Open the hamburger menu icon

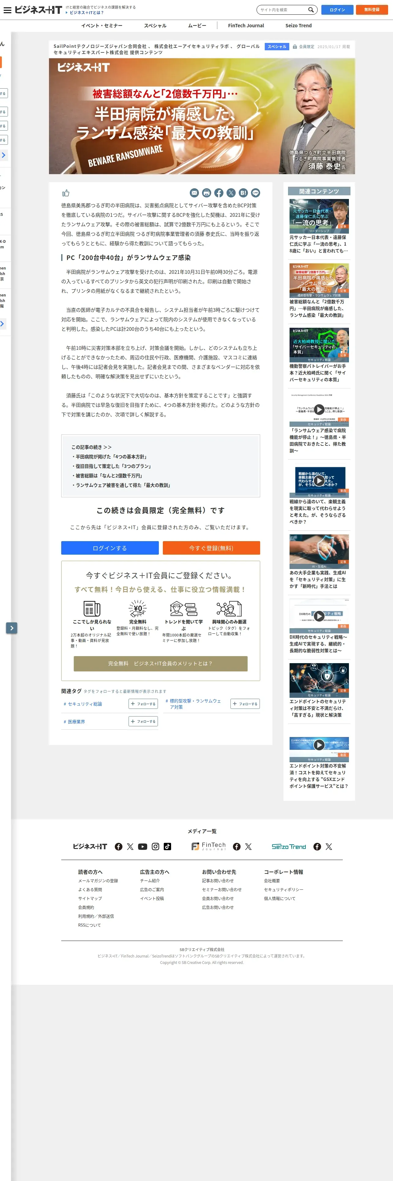click(7, 10)
